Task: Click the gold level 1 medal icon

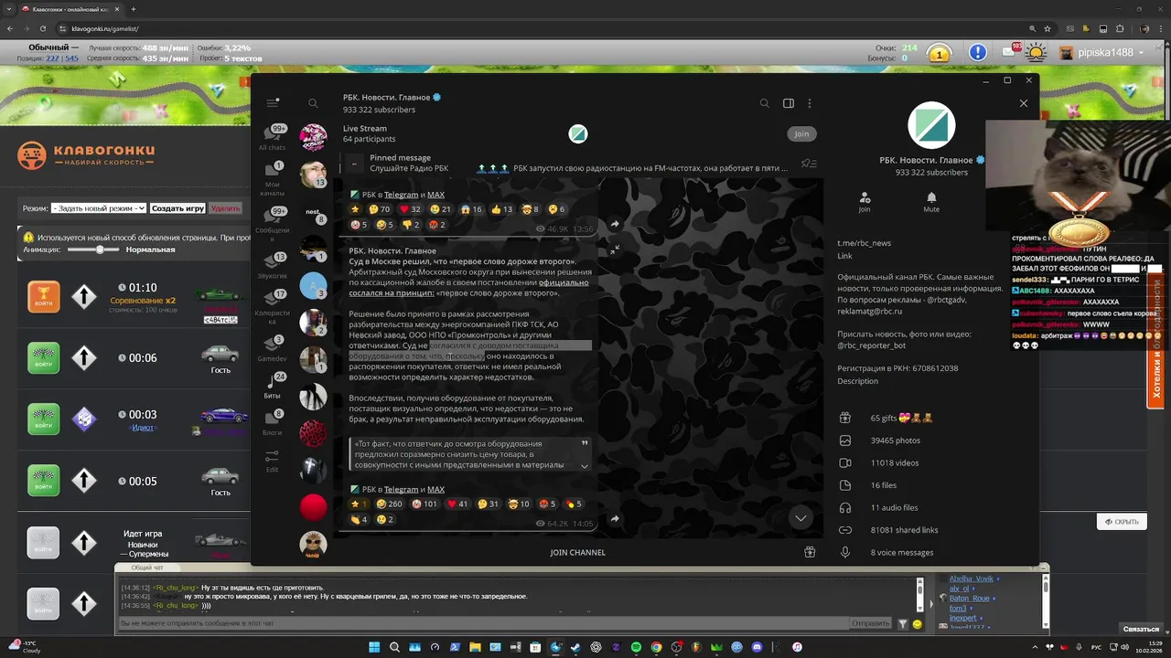Action: coord(939,54)
